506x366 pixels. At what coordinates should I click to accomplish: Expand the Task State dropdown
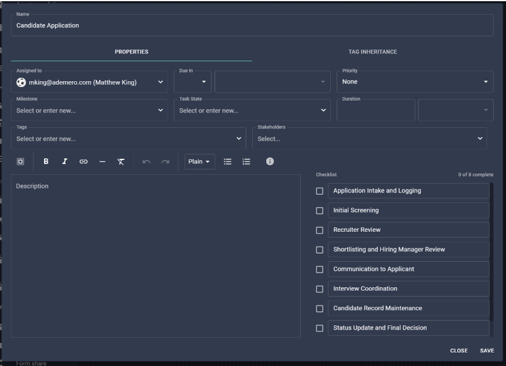[252, 110]
